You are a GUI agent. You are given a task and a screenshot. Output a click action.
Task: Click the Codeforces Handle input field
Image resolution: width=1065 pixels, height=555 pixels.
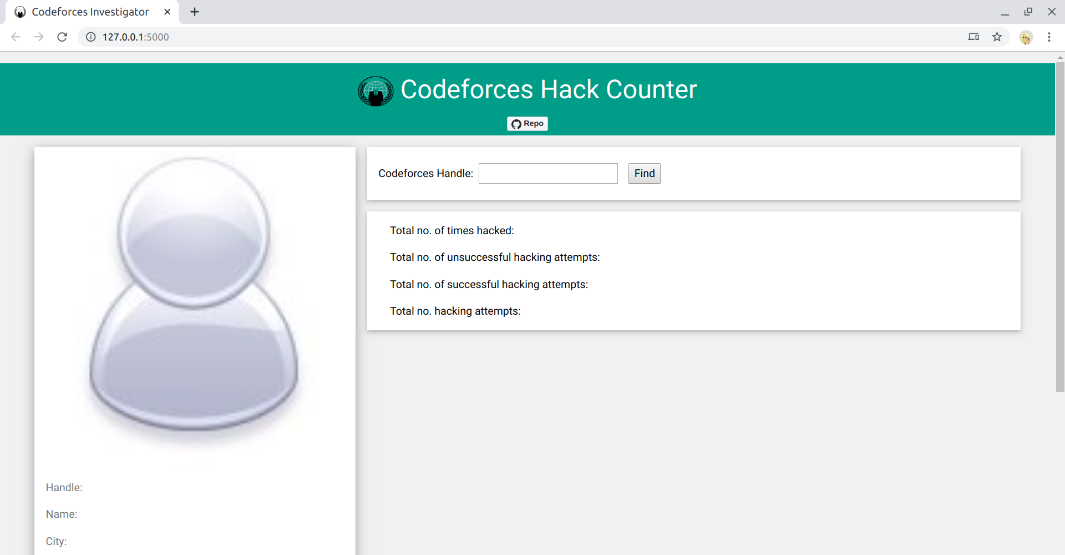tap(548, 173)
